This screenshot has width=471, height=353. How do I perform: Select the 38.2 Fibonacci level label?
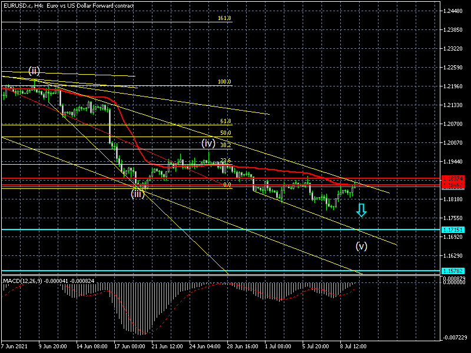coord(225,145)
